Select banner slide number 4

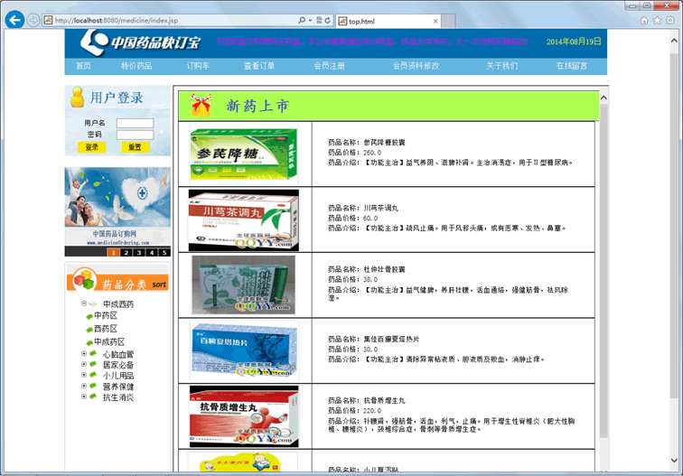click(152, 253)
